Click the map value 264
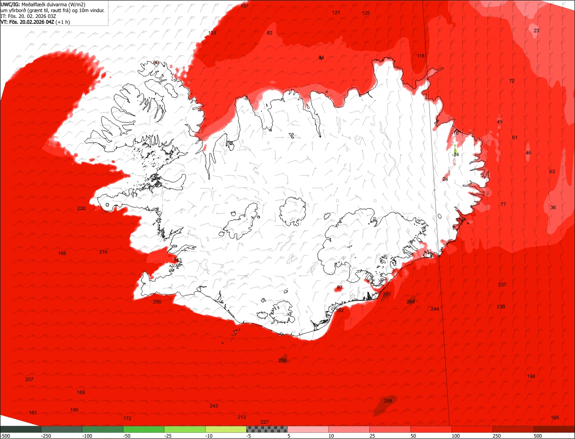 click(411, 302)
